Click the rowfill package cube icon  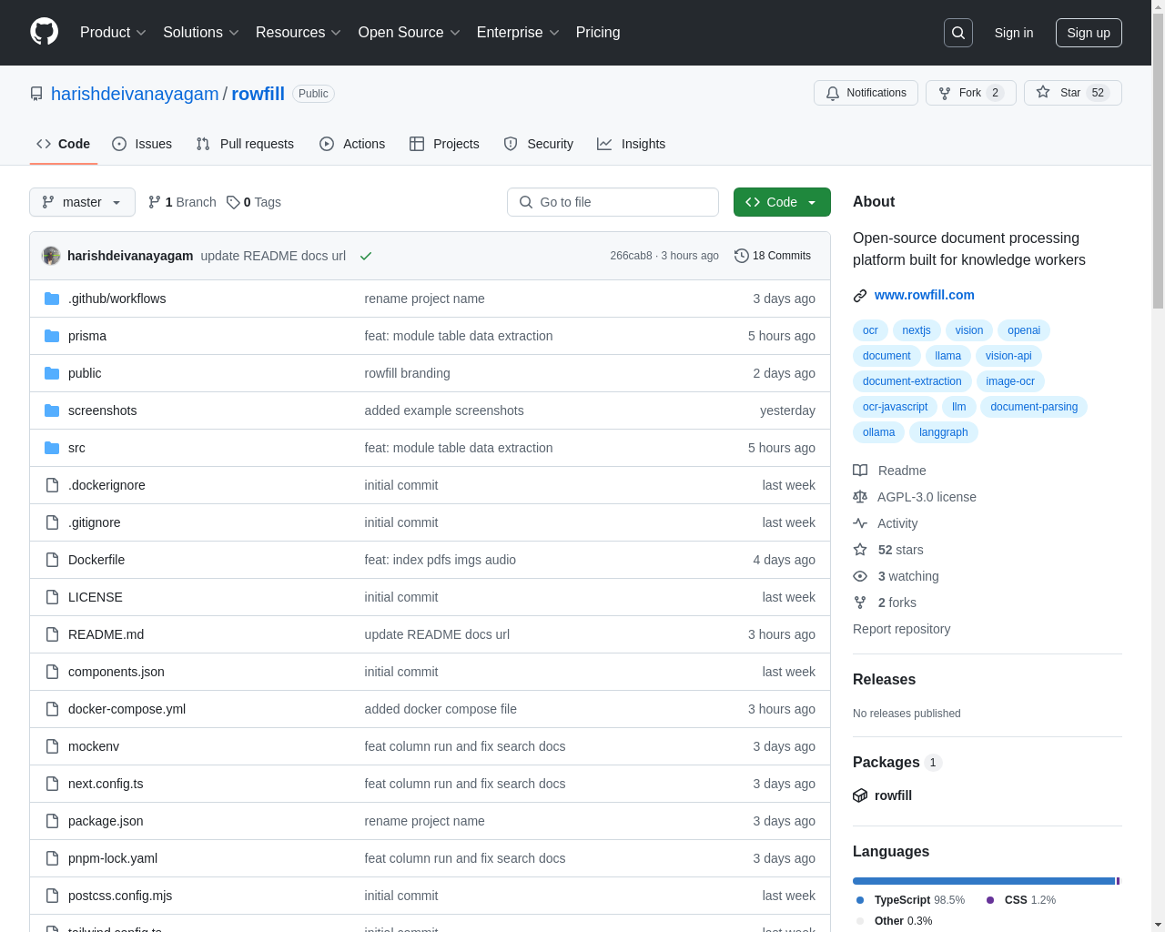860,795
